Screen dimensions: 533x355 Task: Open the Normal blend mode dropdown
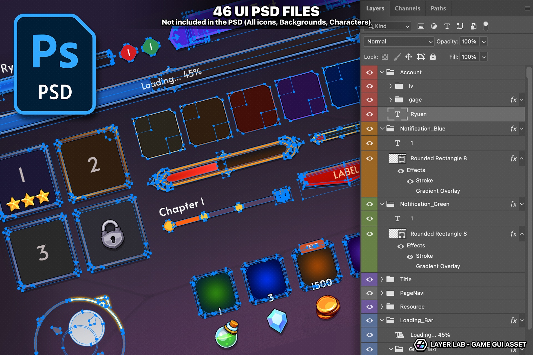pos(398,42)
